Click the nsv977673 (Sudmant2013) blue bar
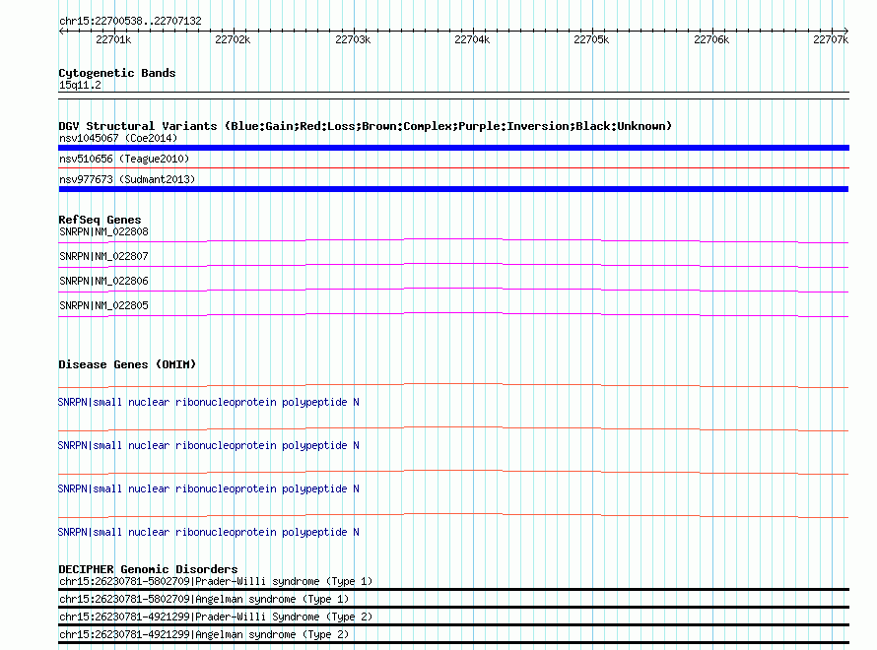 coord(453,189)
